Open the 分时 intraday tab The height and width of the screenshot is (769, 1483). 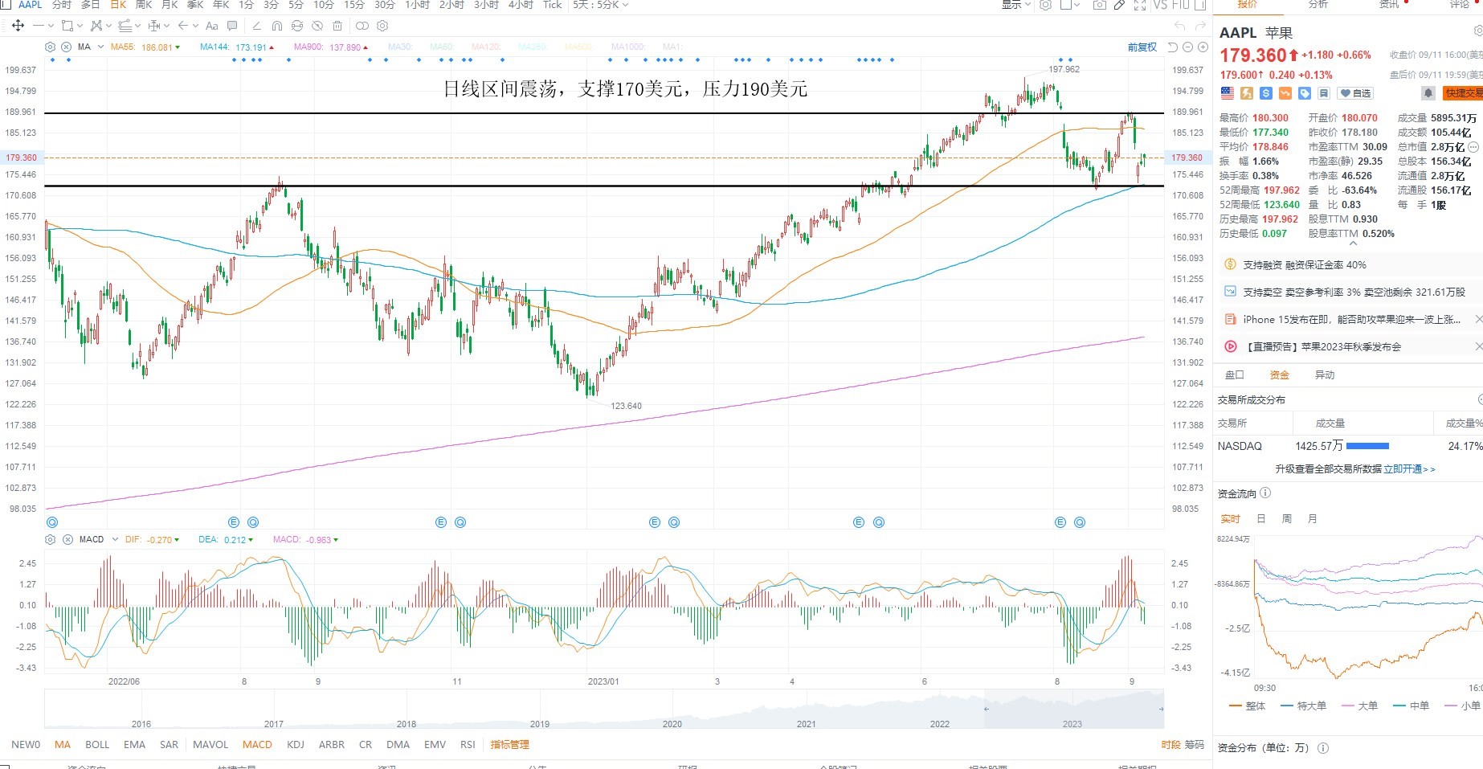[x=62, y=5]
